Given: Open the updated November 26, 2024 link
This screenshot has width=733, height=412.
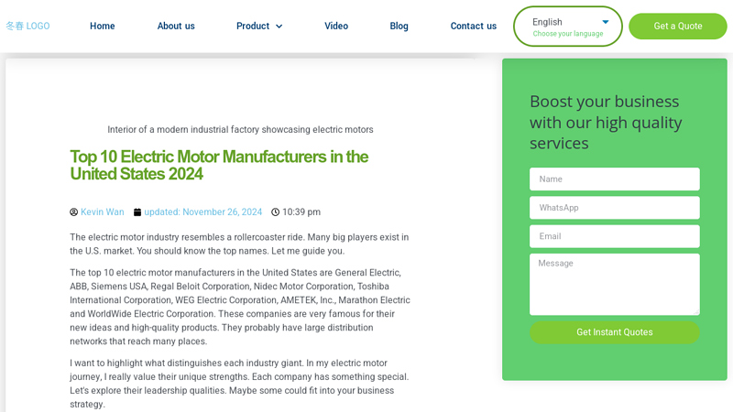Looking at the screenshot, I should click(202, 212).
